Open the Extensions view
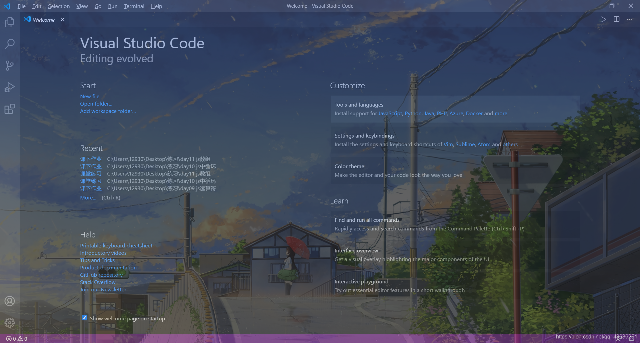 click(10, 109)
